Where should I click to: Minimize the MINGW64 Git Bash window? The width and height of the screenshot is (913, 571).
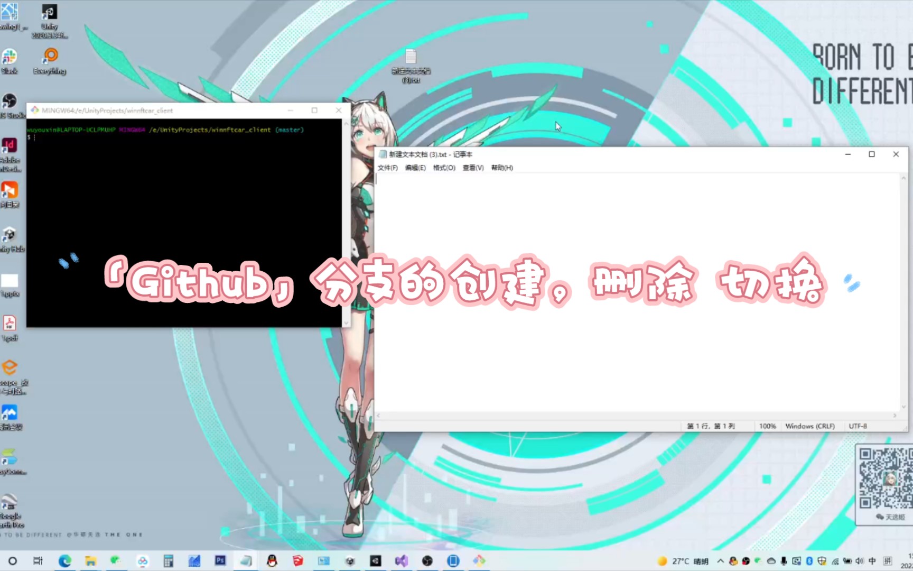(x=290, y=110)
